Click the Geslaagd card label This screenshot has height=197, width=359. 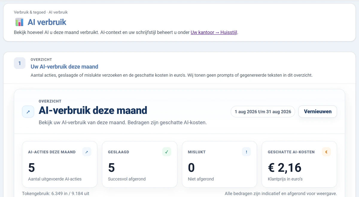coord(118,152)
